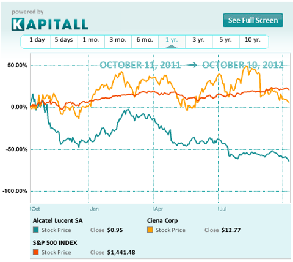
Task: Select the 3 yr. range tab
Action: tap(198, 42)
